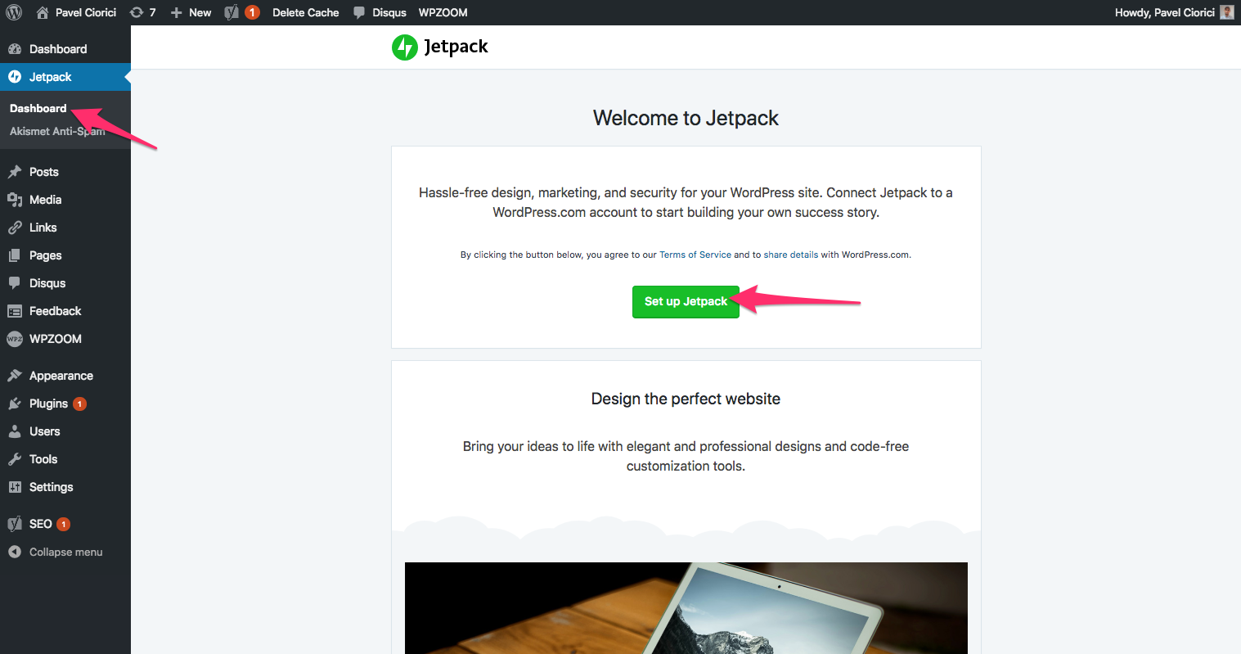Click the Jetpack lightning icon in sidebar
The height and width of the screenshot is (654, 1241).
tap(15, 77)
